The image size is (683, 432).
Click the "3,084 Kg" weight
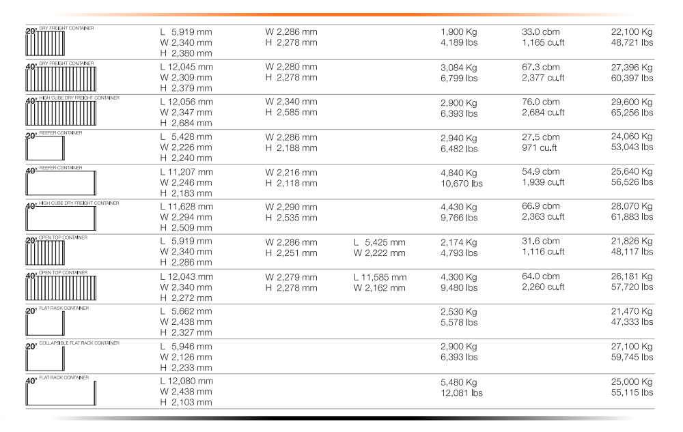459,68
